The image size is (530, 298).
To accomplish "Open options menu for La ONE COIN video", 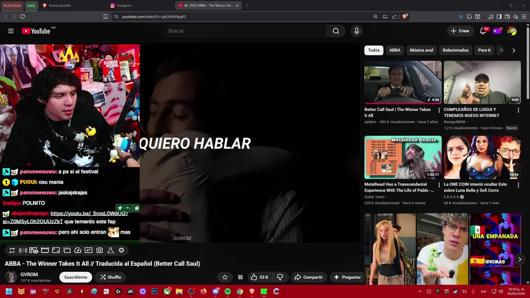I will [518, 185].
